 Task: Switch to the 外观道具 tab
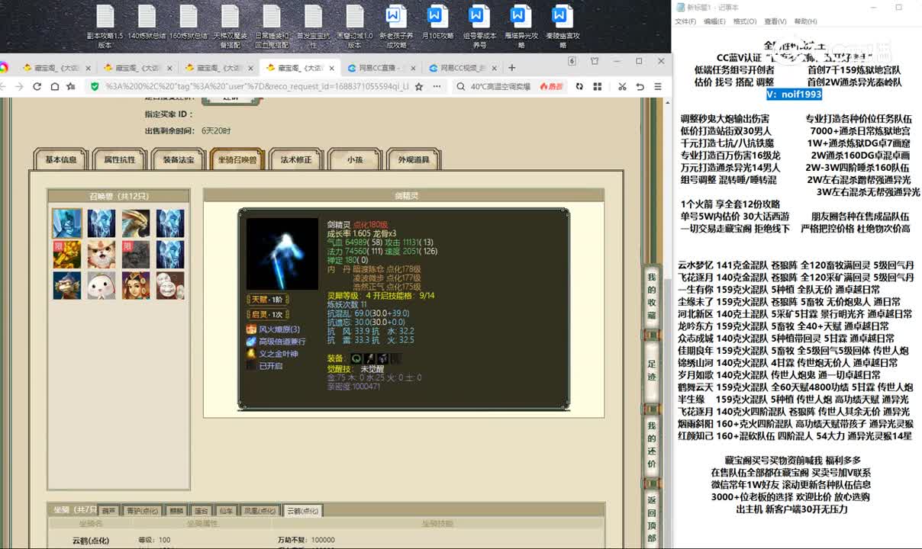414,160
